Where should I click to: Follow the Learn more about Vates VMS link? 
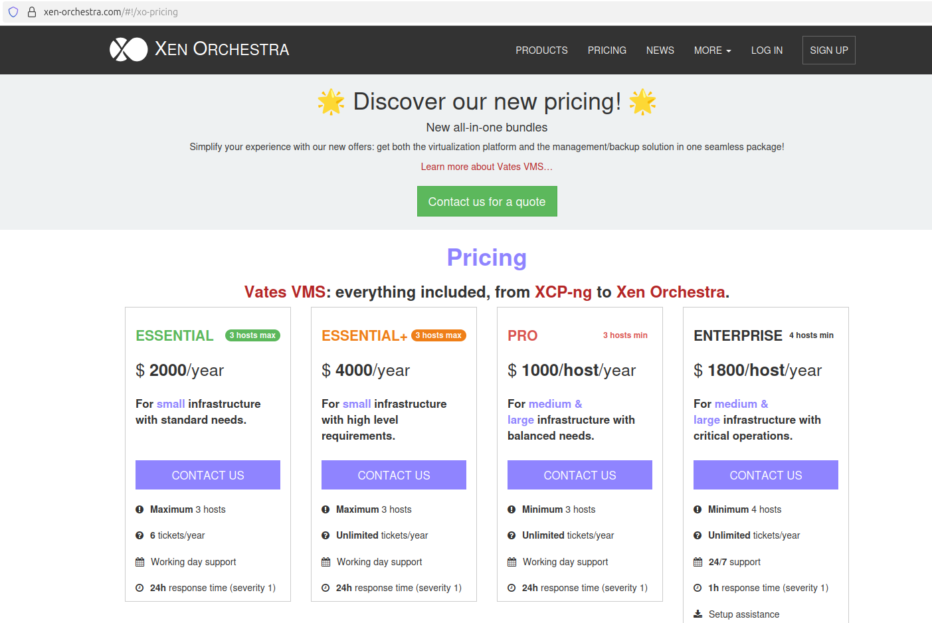click(486, 167)
